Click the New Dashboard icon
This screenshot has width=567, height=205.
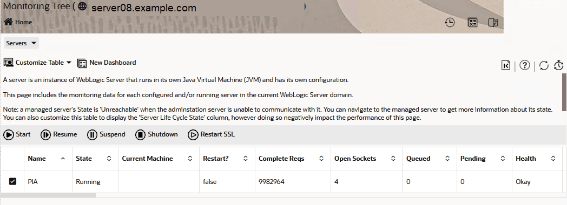point(82,63)
